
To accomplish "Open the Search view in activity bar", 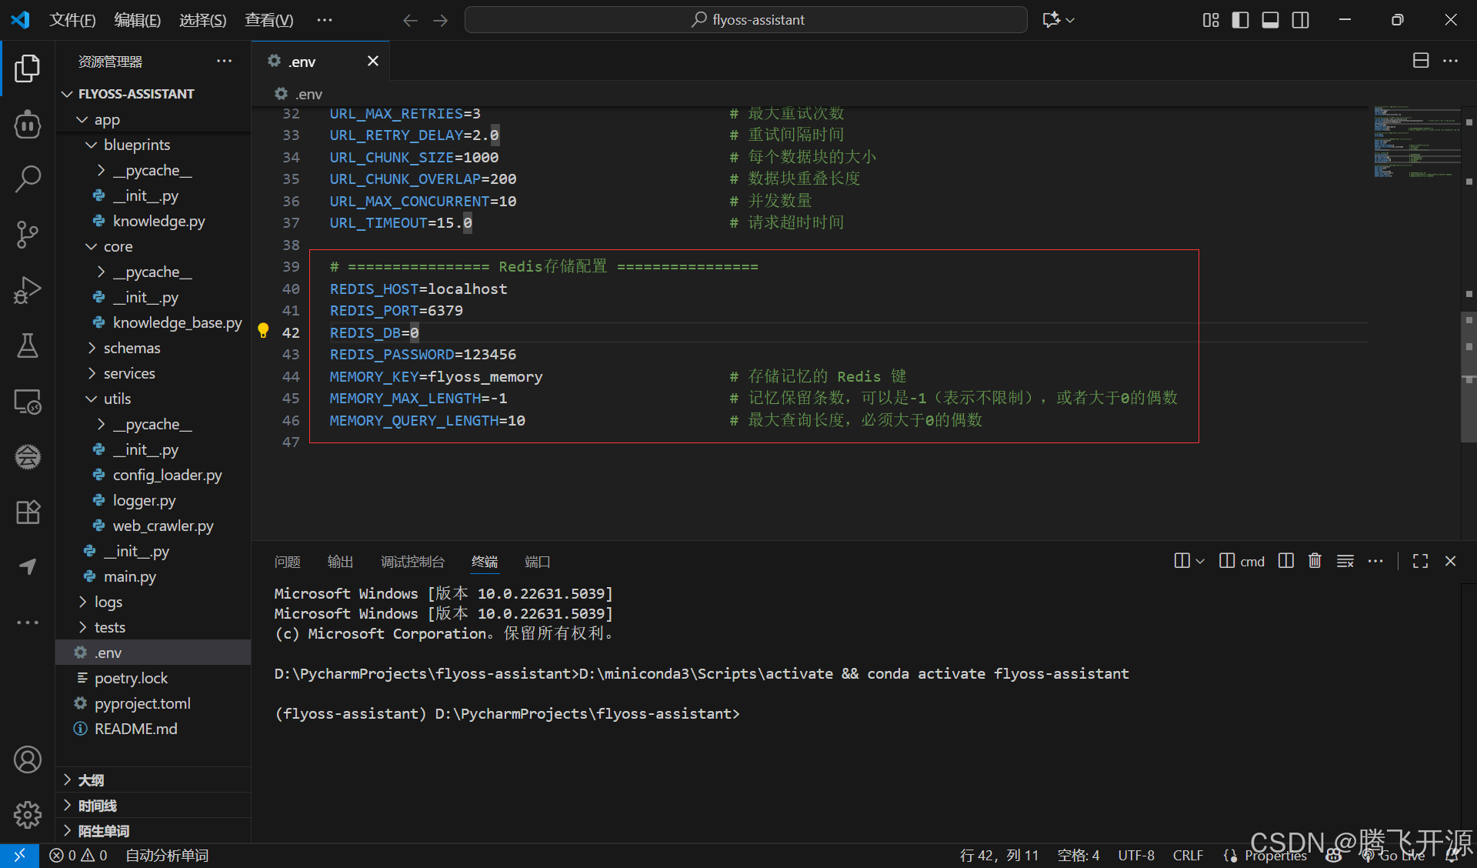I will [28, 179].
